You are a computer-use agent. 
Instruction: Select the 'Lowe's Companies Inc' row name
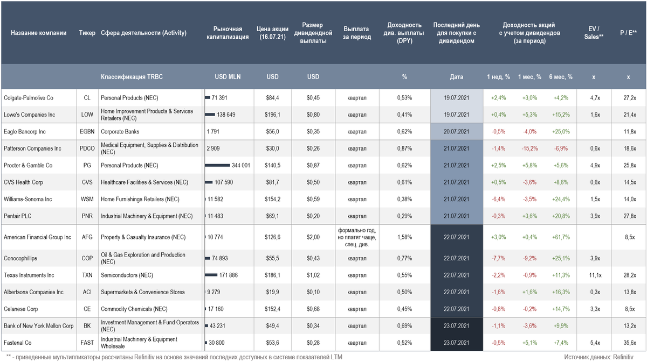pyautogui.click(x=29, y=115)
